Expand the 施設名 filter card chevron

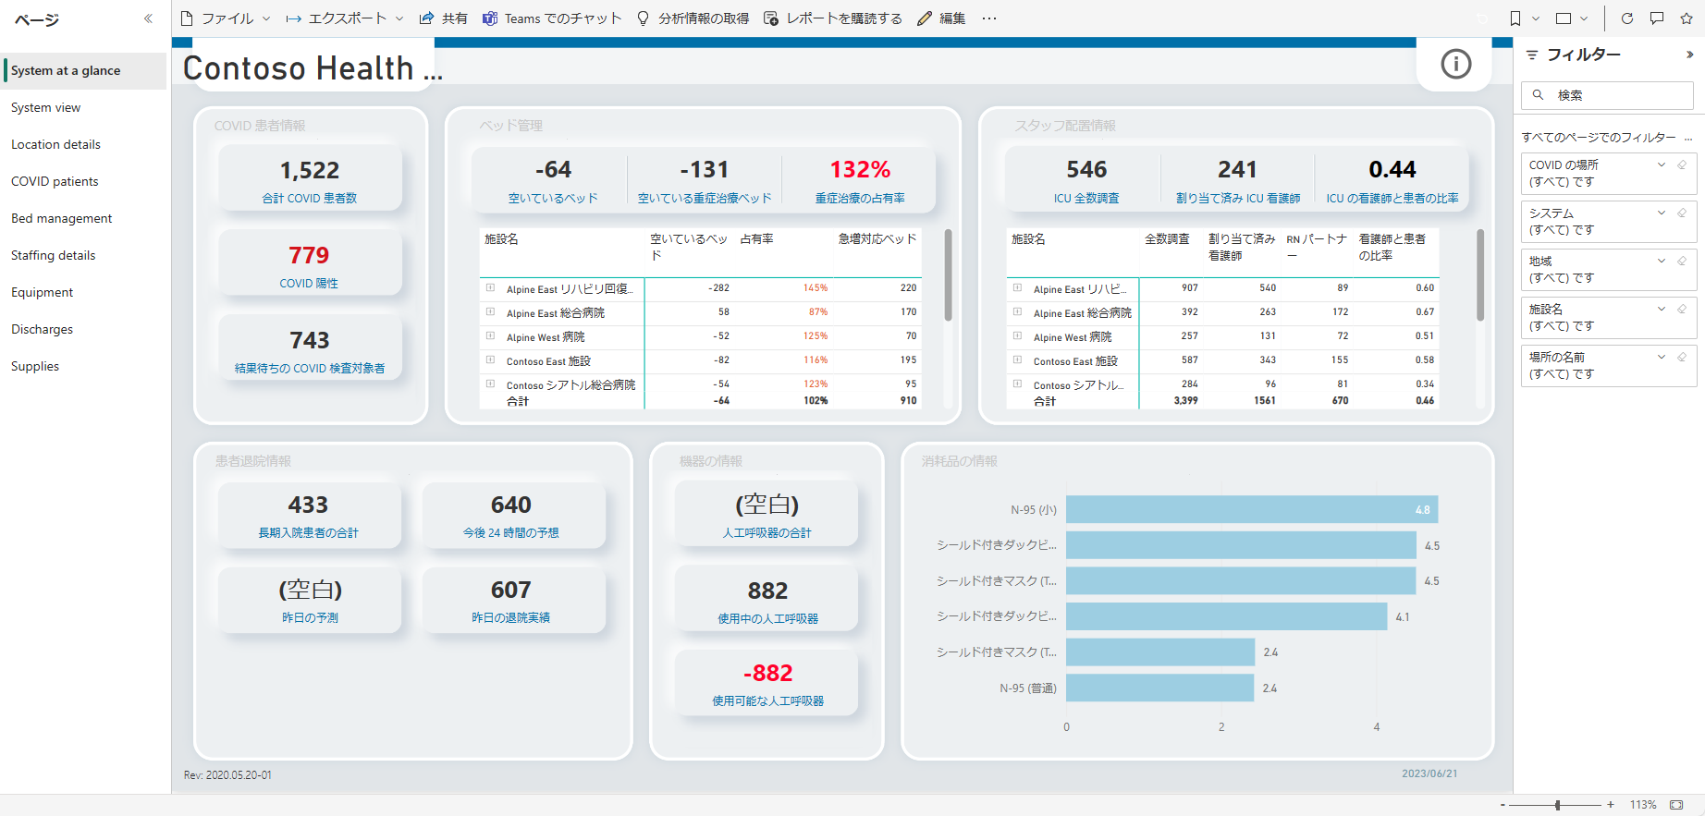point(1662,309)
